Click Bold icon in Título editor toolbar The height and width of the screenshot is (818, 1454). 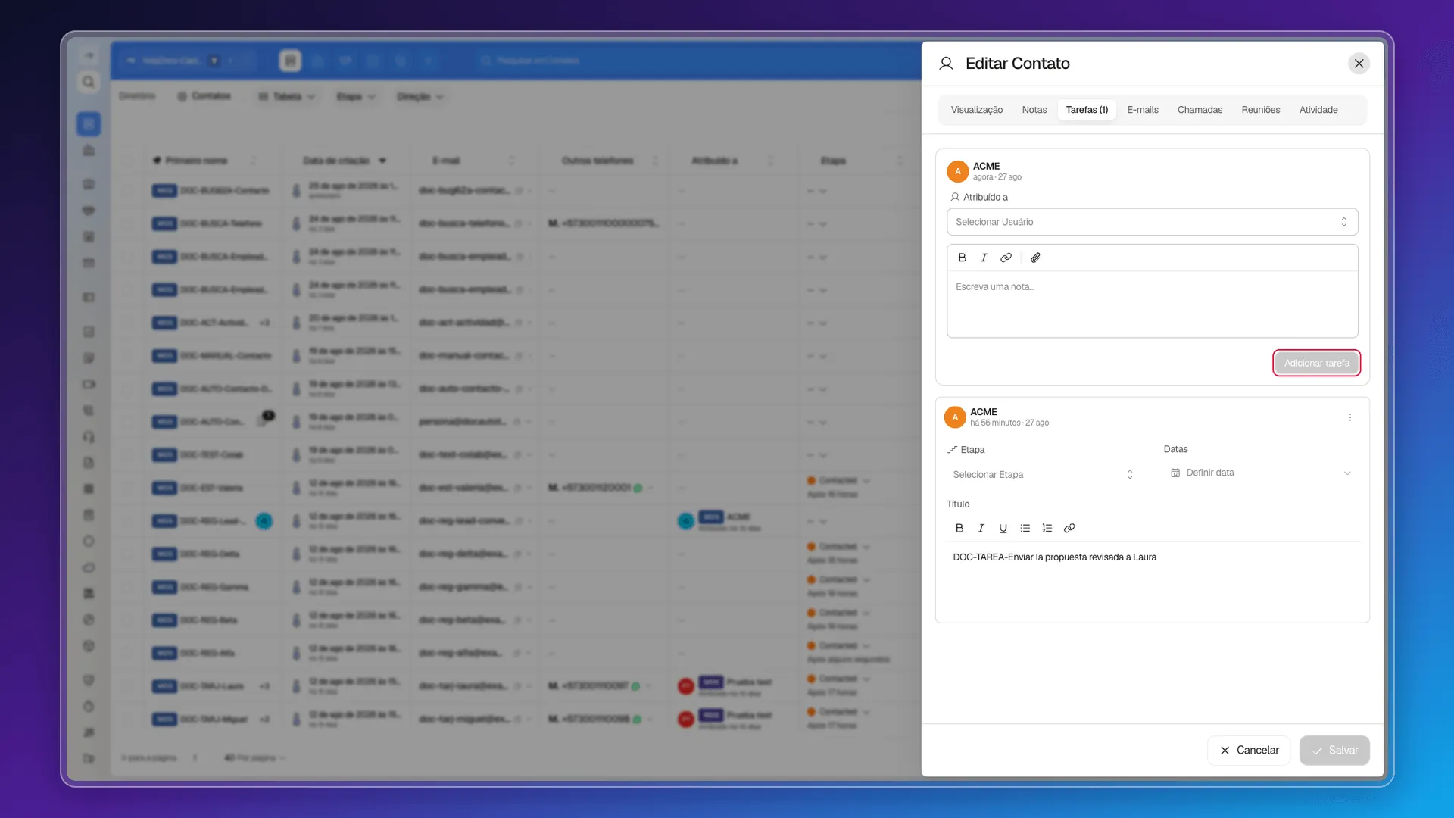[x=959, y=528]
